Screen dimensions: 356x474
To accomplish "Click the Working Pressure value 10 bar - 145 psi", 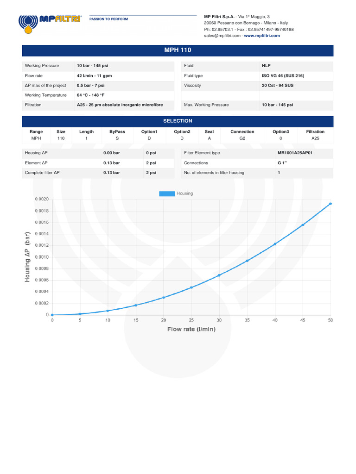I will [x=92, y=66].
